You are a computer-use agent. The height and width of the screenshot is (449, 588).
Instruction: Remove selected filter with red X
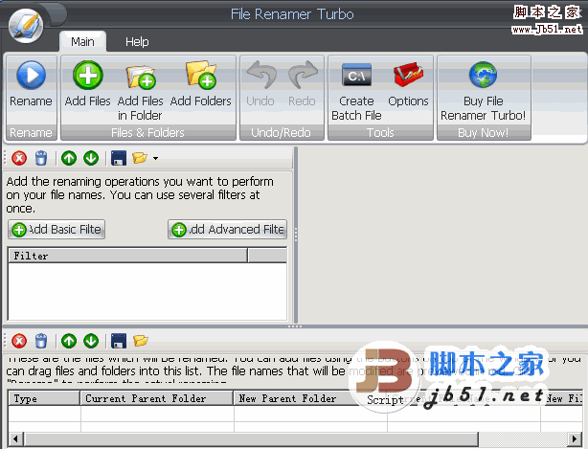(19, 158)
